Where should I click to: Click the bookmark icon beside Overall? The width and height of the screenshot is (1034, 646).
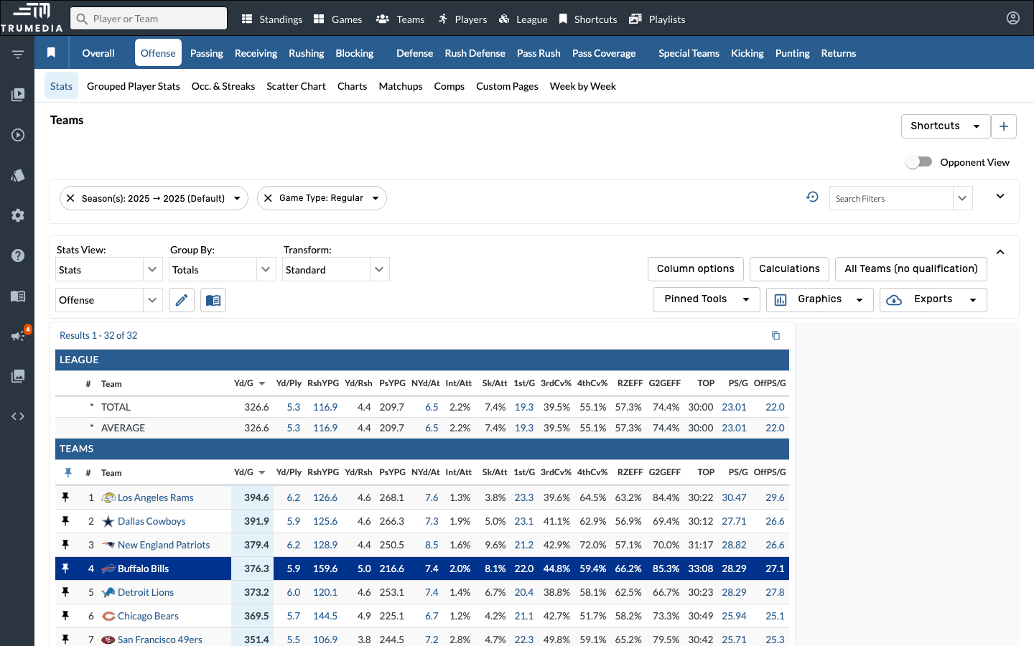click(51, 52)
